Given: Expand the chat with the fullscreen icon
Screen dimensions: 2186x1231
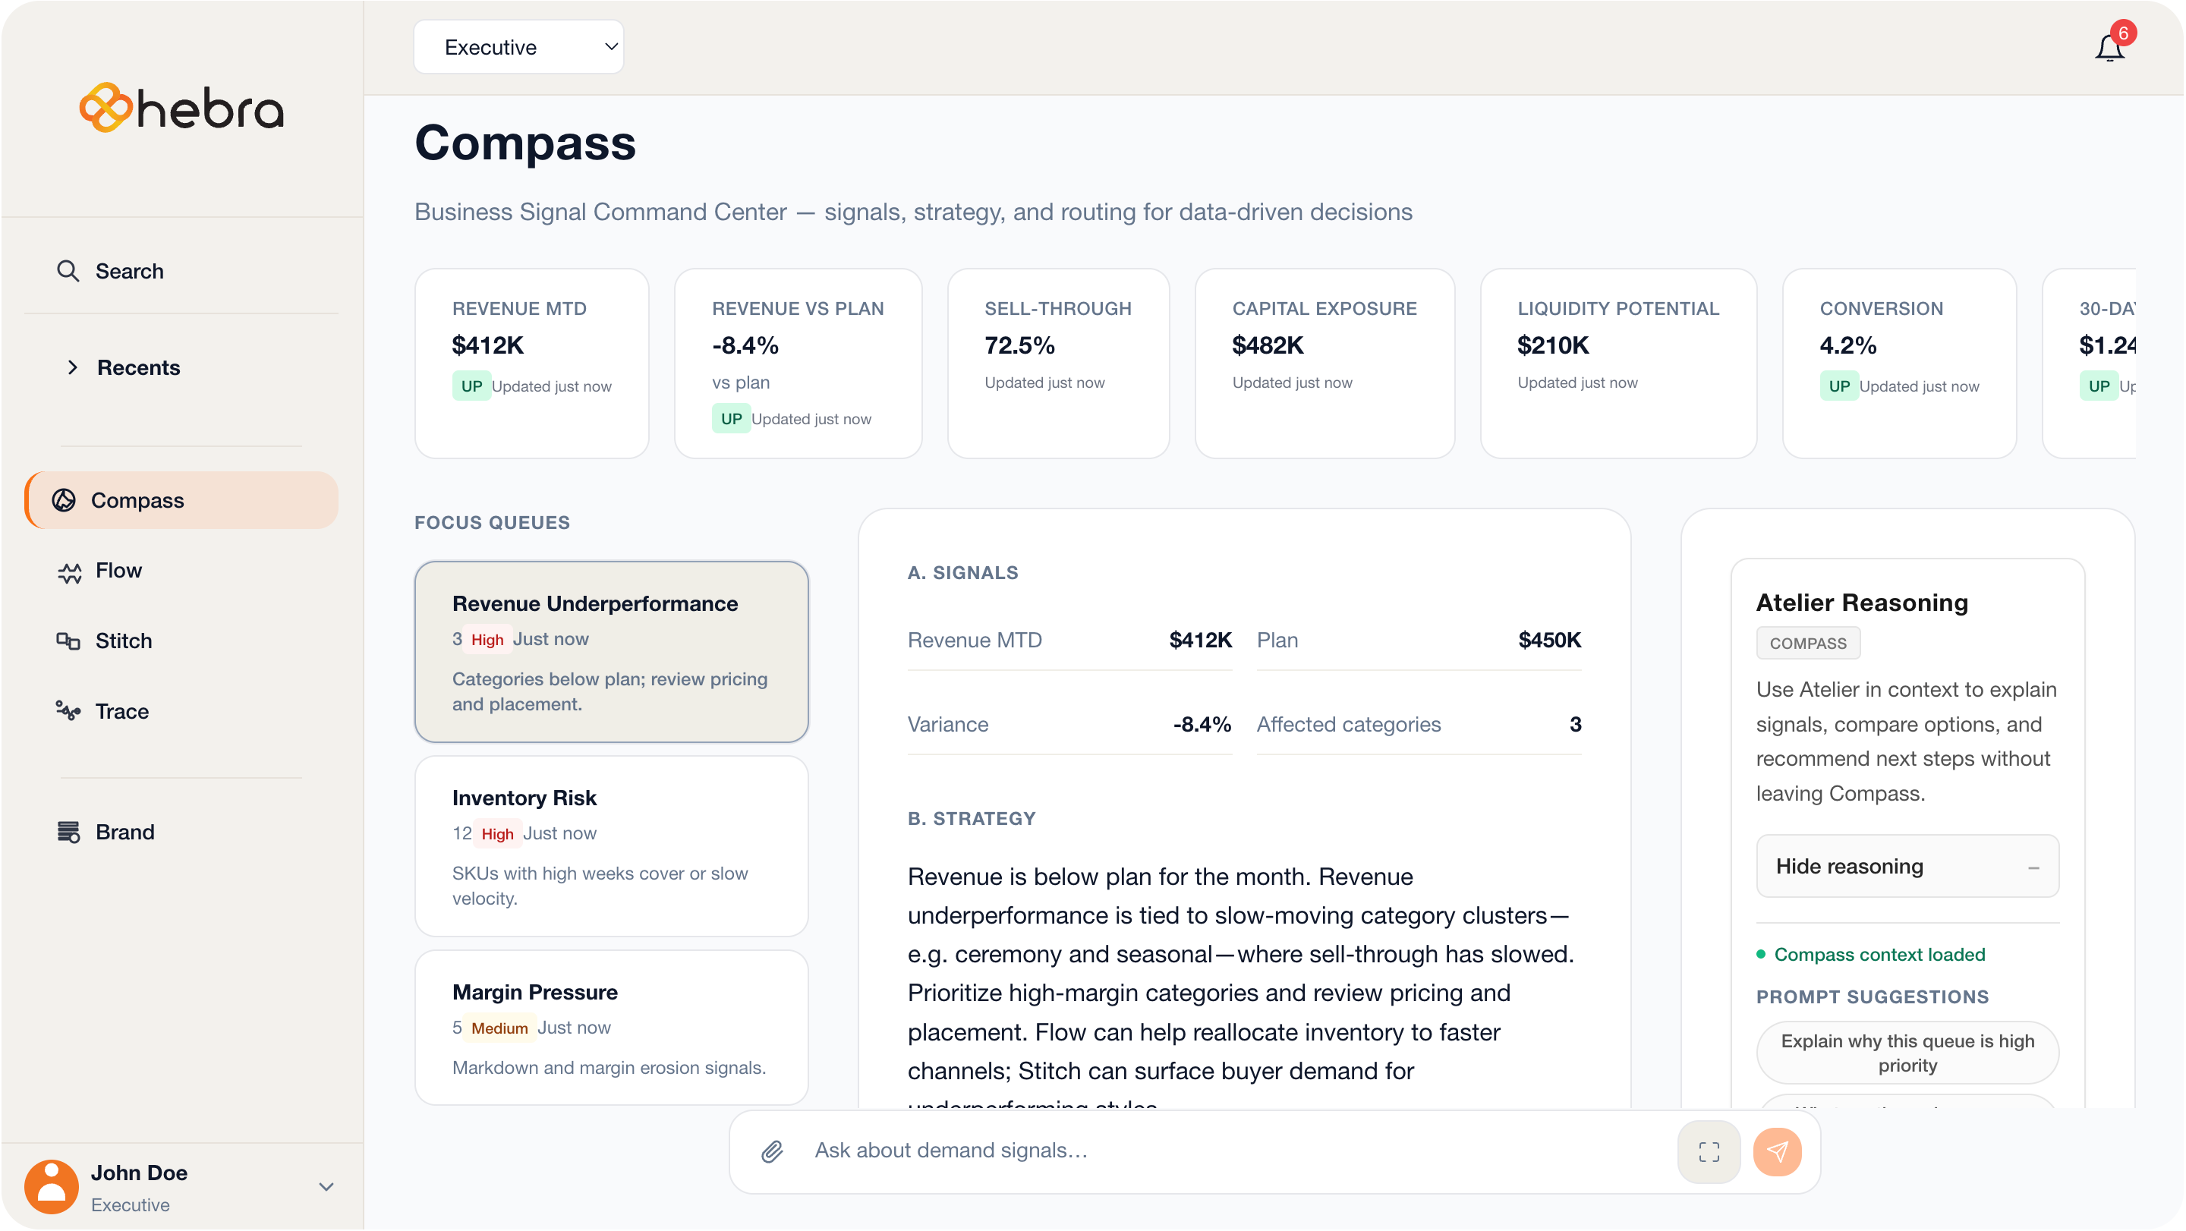Looking at the screenshot, I should 1709,1151.
